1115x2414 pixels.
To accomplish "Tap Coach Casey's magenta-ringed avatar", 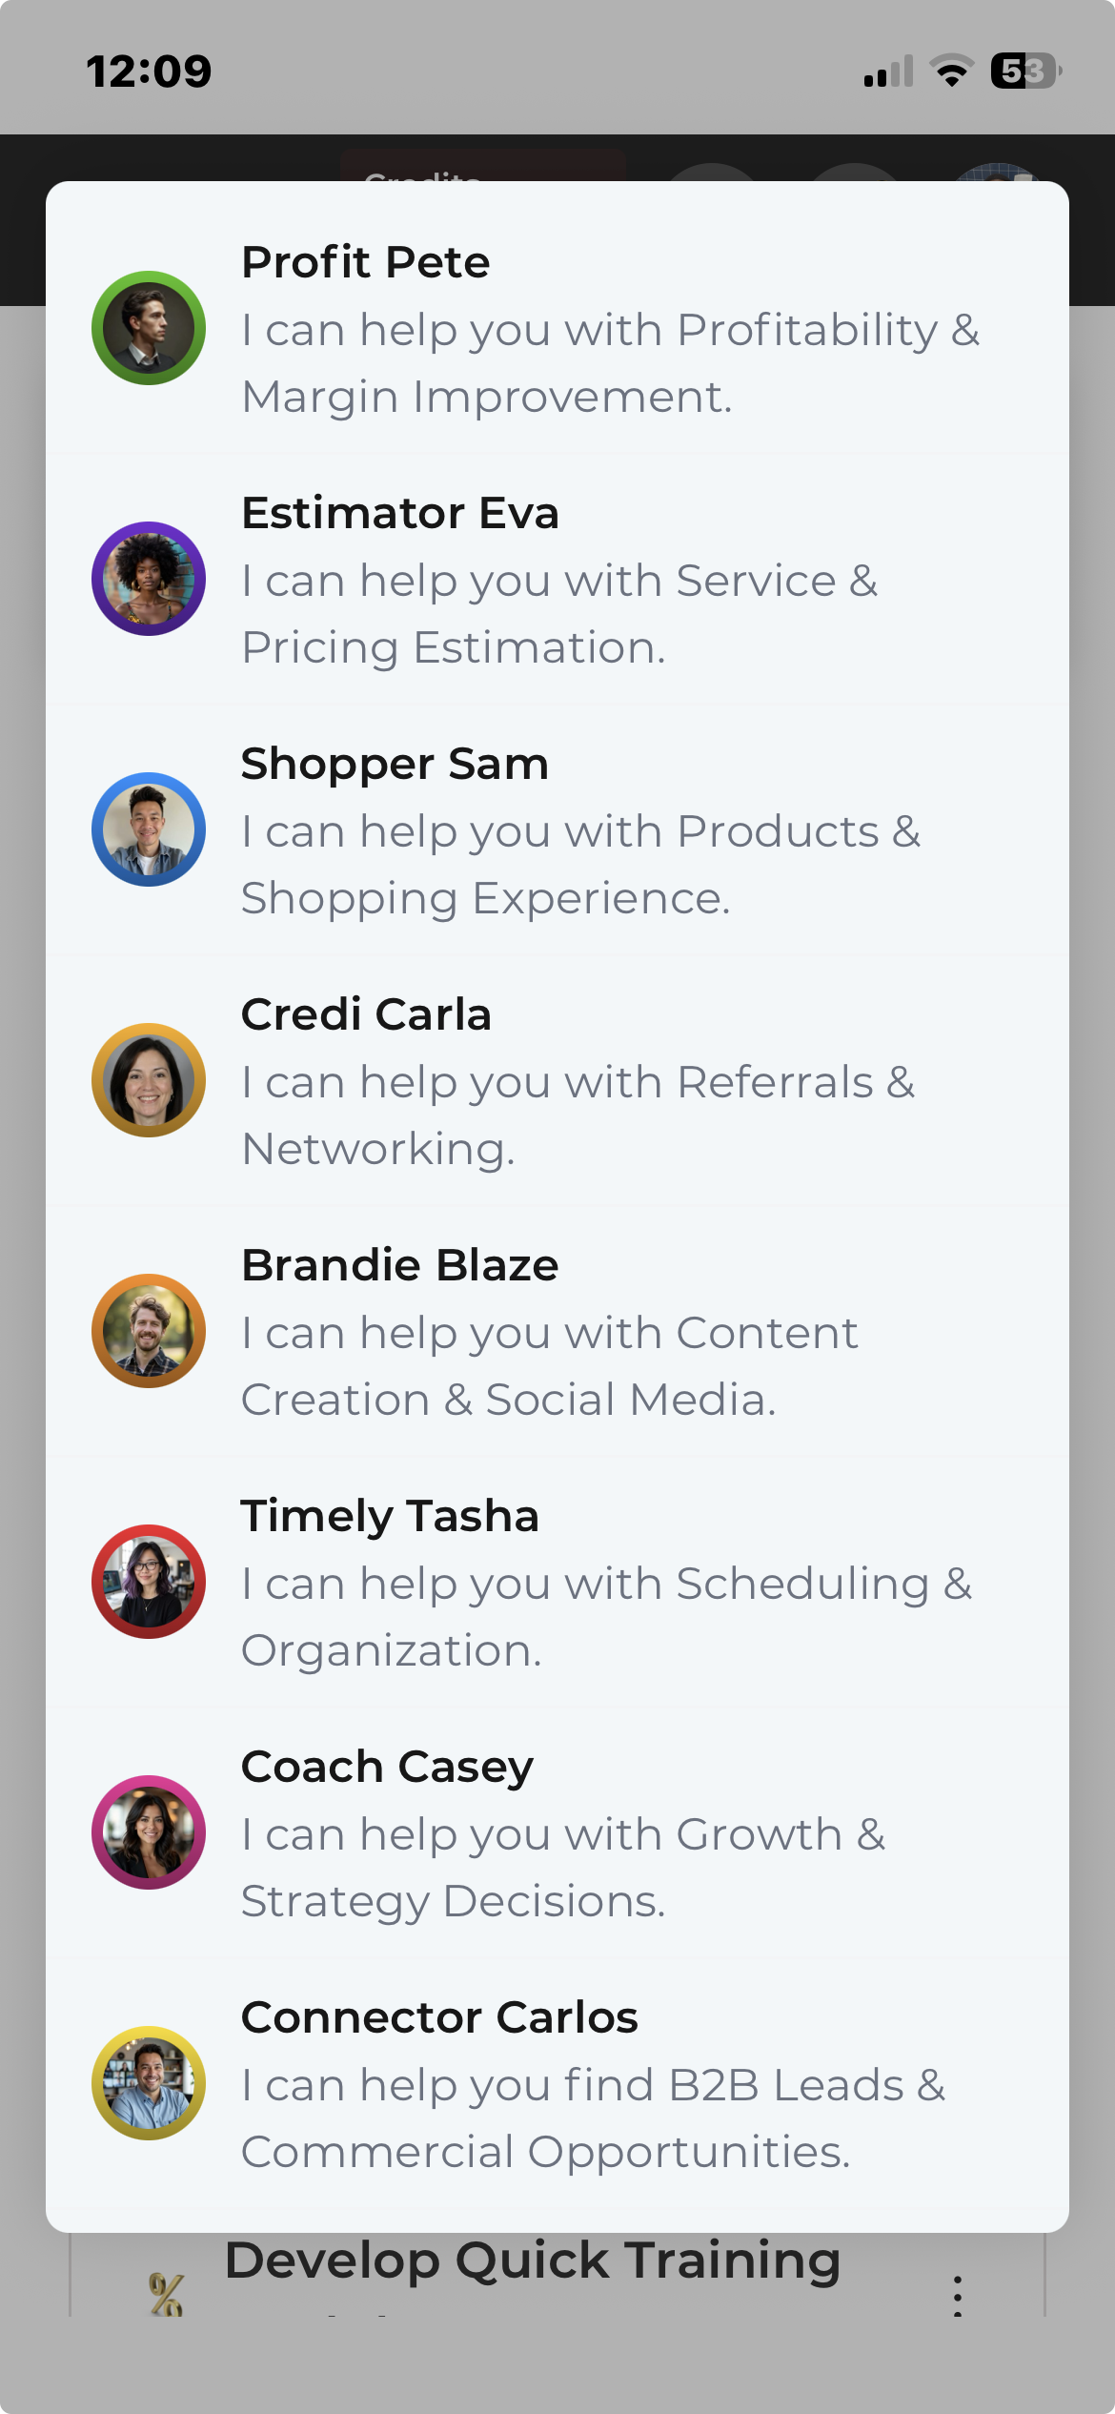I will coord(149,1832).
